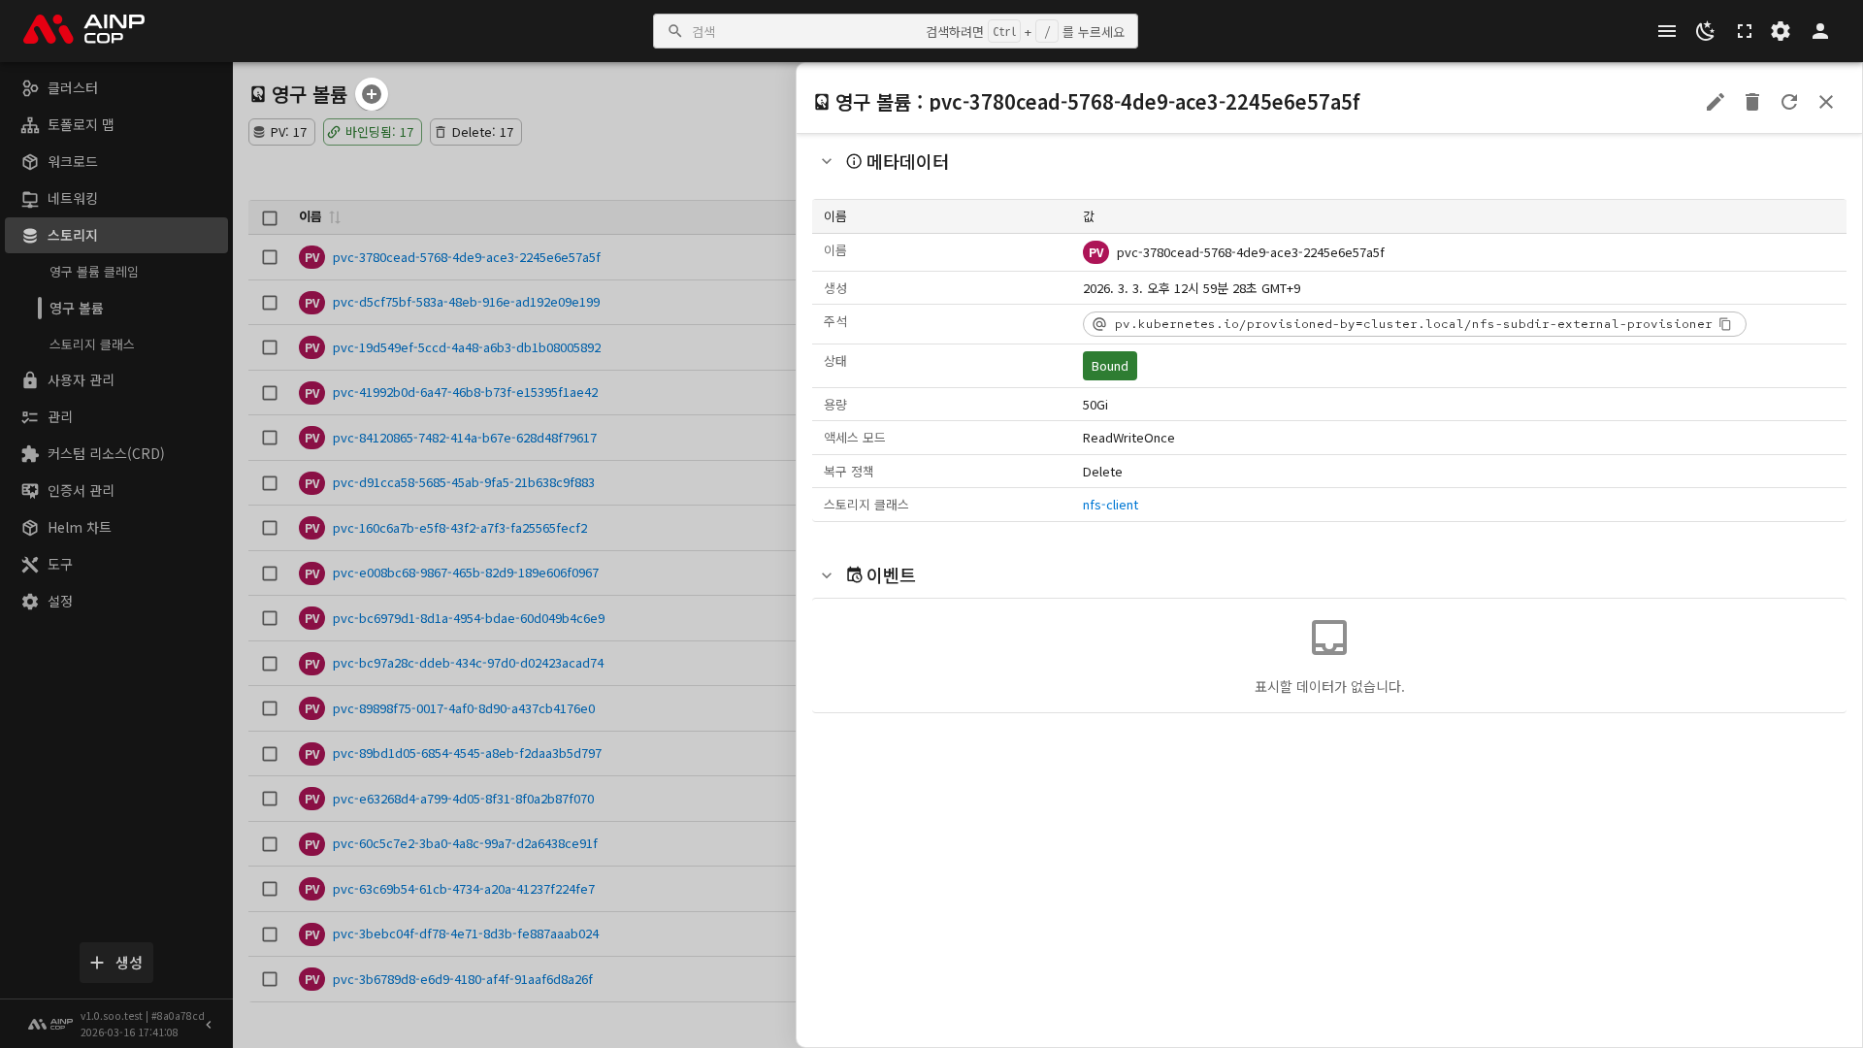Open the hamburger menu in the top bar
The height and width of the screenshot is (1048, 1863).
coord(1666,31)
